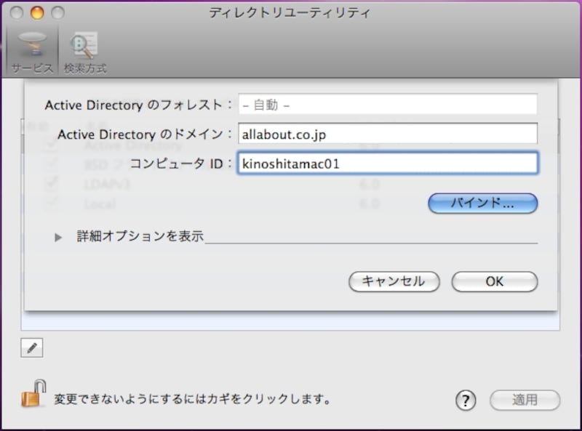Switch to the 検索方式 pane
Viewport: 582px width, 431px height.
click(x=85, y=52)
